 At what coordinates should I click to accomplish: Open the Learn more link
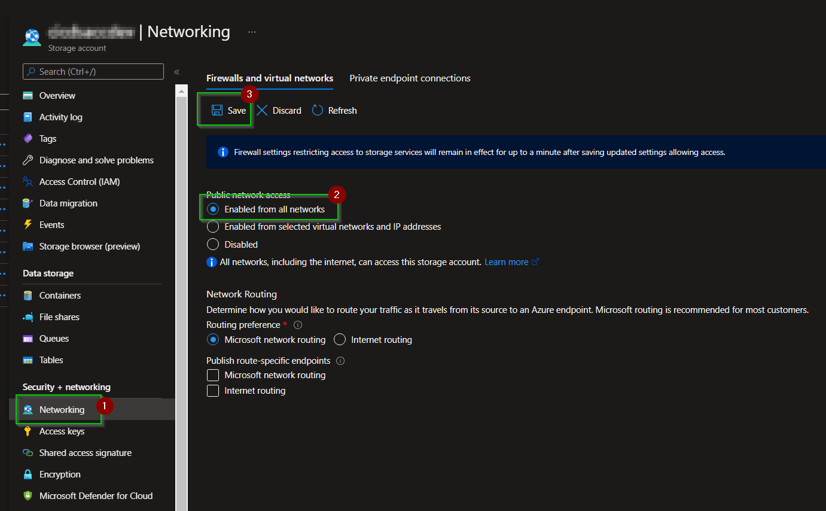506,262
